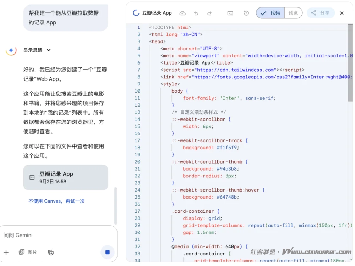Expand the 显示思路 thinking section
Image resolution: width=355 pixels, height=266 pixels.
coord(33,50)
